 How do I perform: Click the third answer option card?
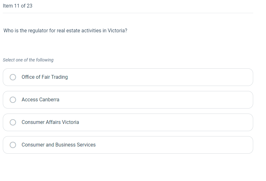tap(128, 122)
